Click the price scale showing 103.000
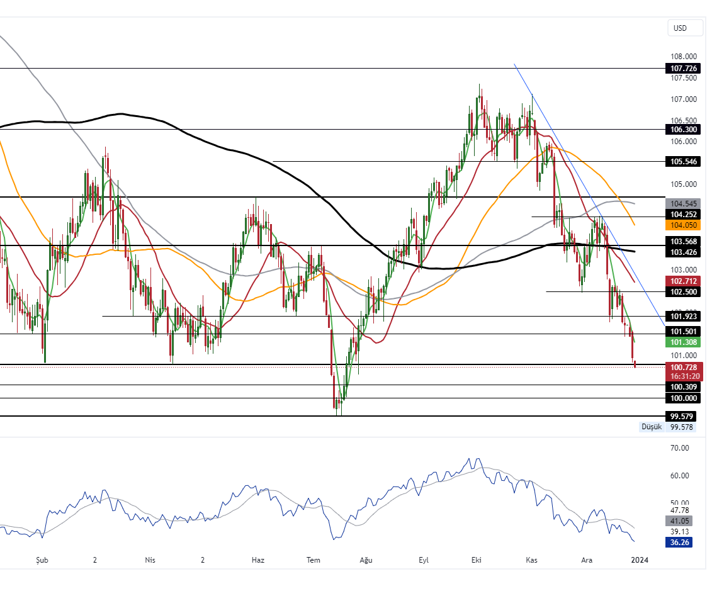This screenshot has height=591, width=712. 682,270
